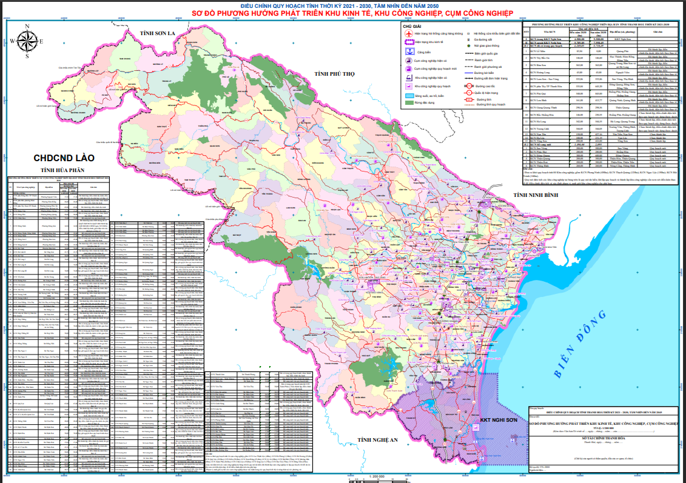
Task: Click the 'Cảng biển' legend label
Action: point(424,53)
